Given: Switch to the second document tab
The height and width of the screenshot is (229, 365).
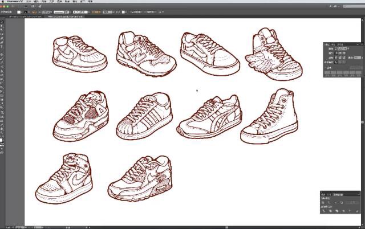Looking at the screenshot, I should click(x=64, y=17).
